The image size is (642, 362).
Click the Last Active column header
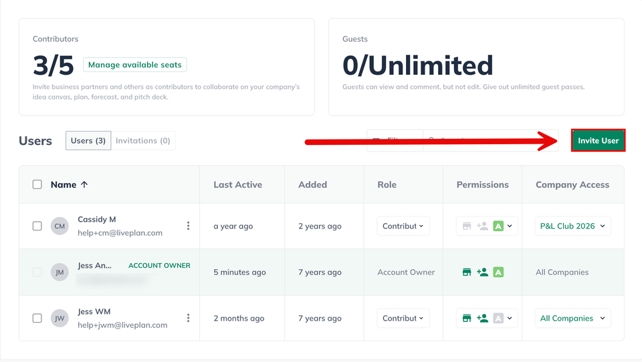(x=238, y=184)
